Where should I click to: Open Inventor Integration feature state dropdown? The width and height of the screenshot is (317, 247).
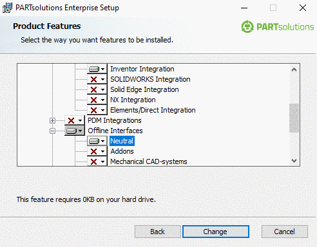click(97, 69)
